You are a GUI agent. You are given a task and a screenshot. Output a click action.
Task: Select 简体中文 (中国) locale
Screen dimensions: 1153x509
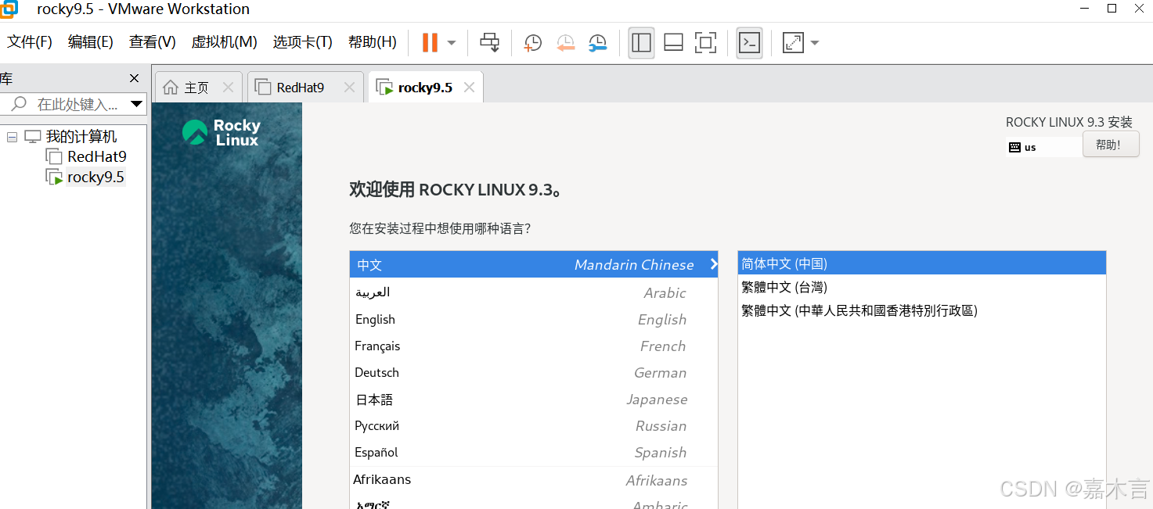922,263
